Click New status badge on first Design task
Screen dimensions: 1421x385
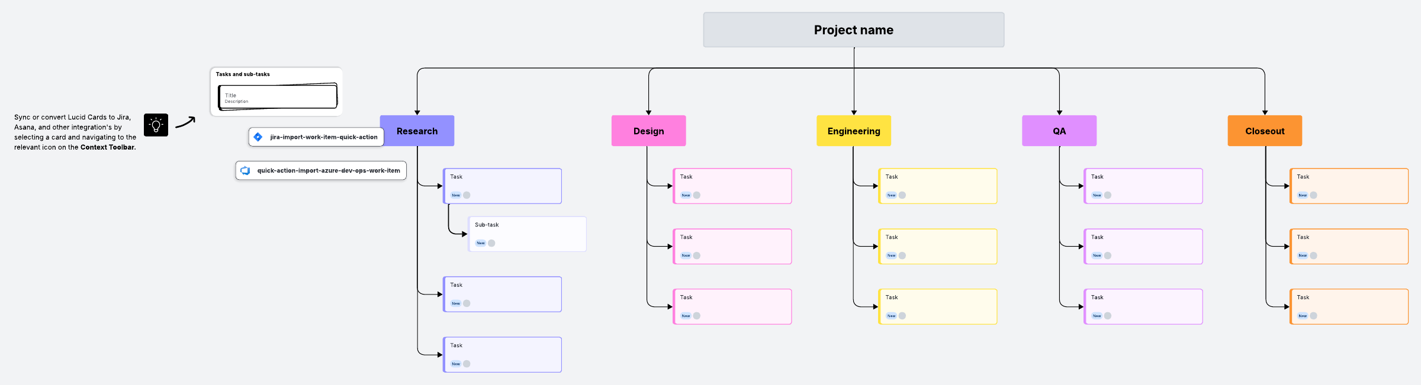pyautogui.click(x=686, y=195)
